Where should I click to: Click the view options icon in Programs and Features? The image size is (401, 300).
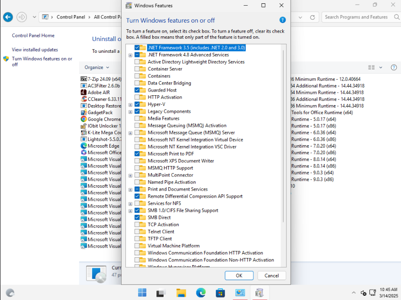click(x=371, y=67)
